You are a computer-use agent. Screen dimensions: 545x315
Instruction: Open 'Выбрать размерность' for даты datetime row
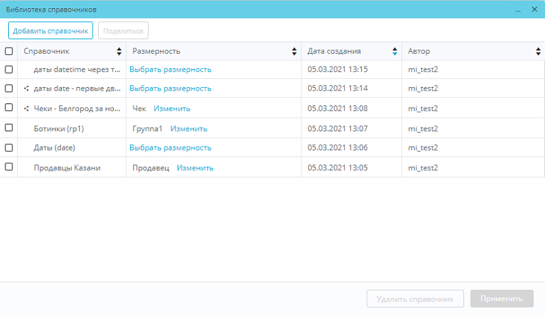(170, 69)
